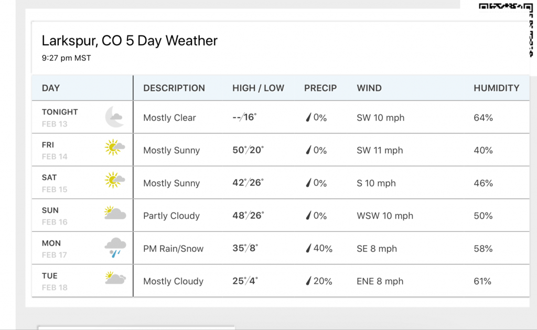537x330 pixels.
Task: Click Saturday's mostly sunny weather icon
Action: coord(114,180)
